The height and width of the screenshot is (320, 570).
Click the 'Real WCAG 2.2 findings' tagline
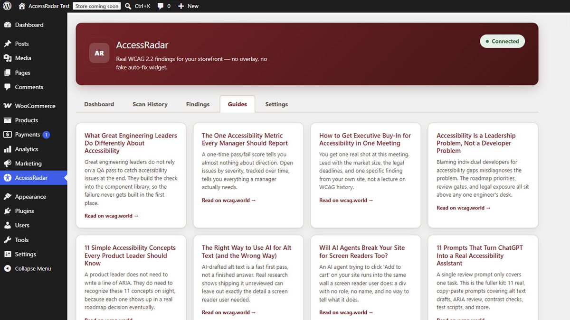(191, 63)
